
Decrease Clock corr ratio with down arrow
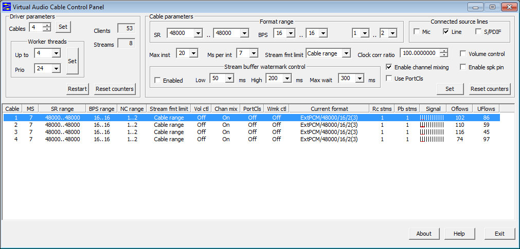coord(444,55)
